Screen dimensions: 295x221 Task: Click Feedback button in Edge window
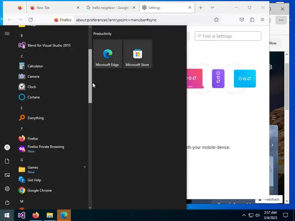269,199
